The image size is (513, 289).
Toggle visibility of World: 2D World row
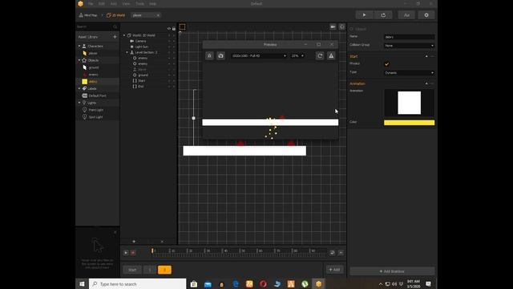point(169,35)
